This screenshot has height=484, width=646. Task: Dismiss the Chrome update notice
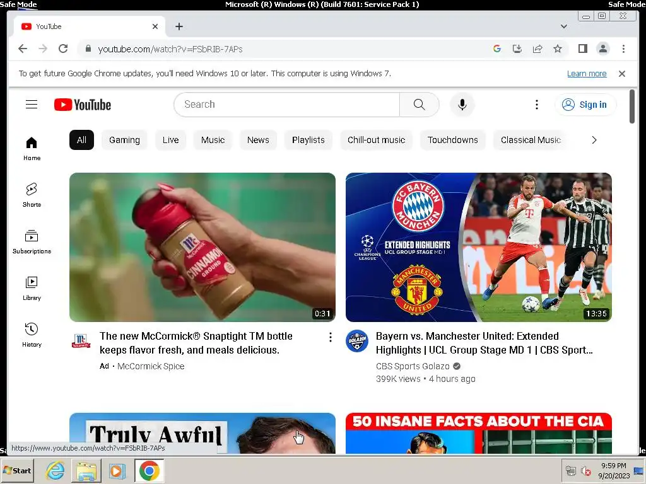pyautogui.click(x=622, y=74)
